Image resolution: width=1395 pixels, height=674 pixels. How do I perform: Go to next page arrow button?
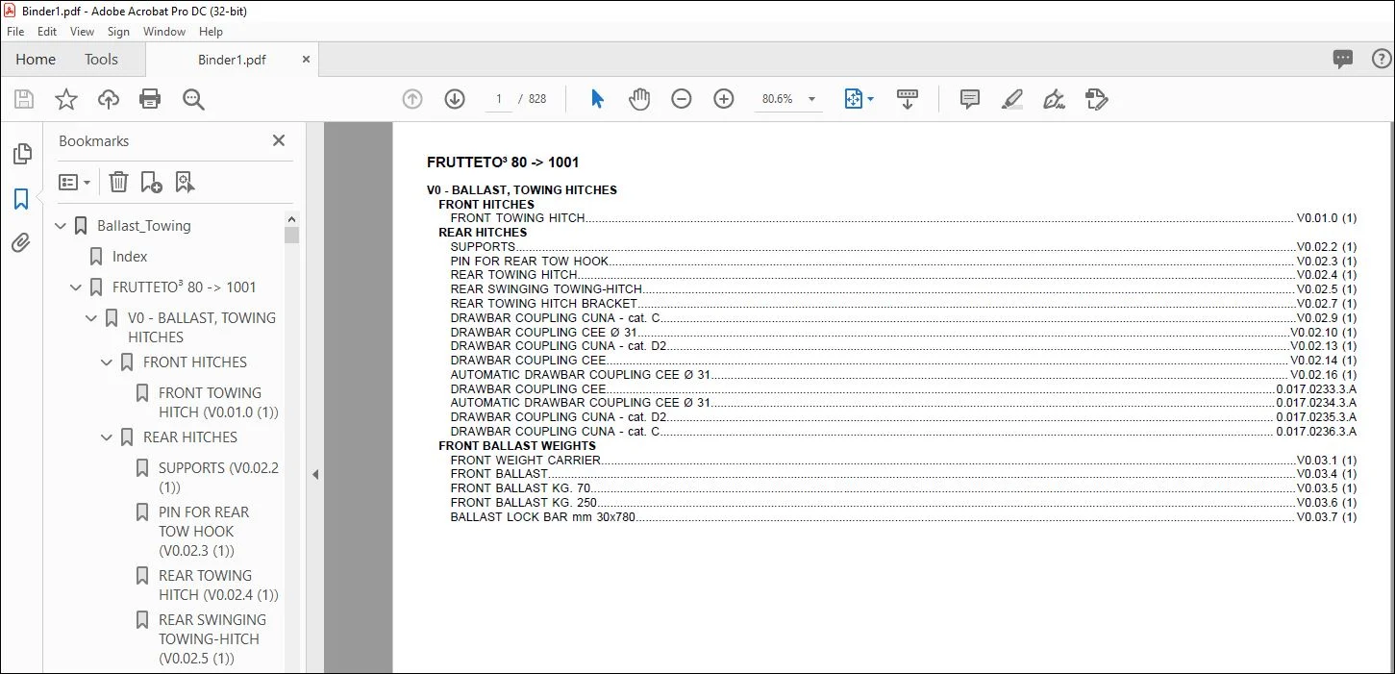pyautogui.click(x=455, y=99)
